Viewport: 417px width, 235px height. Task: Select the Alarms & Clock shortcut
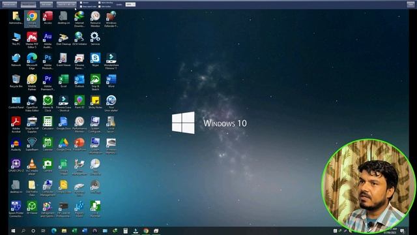48,103
